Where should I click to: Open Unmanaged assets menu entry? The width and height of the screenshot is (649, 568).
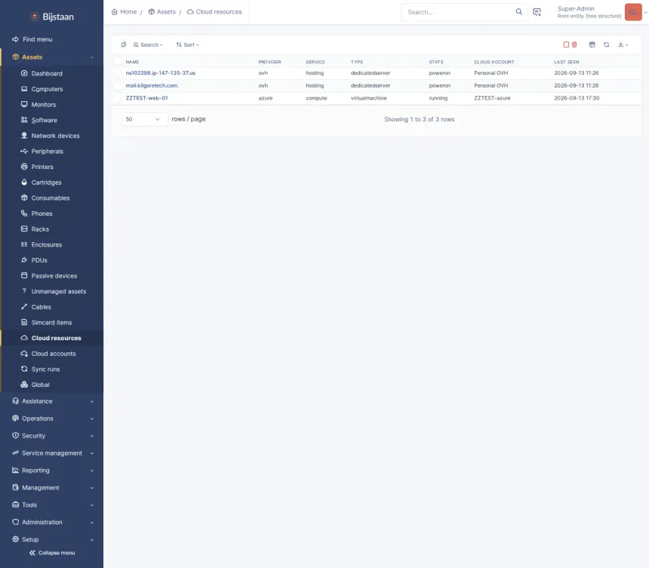pyautogui.click(x=59, y=291)
